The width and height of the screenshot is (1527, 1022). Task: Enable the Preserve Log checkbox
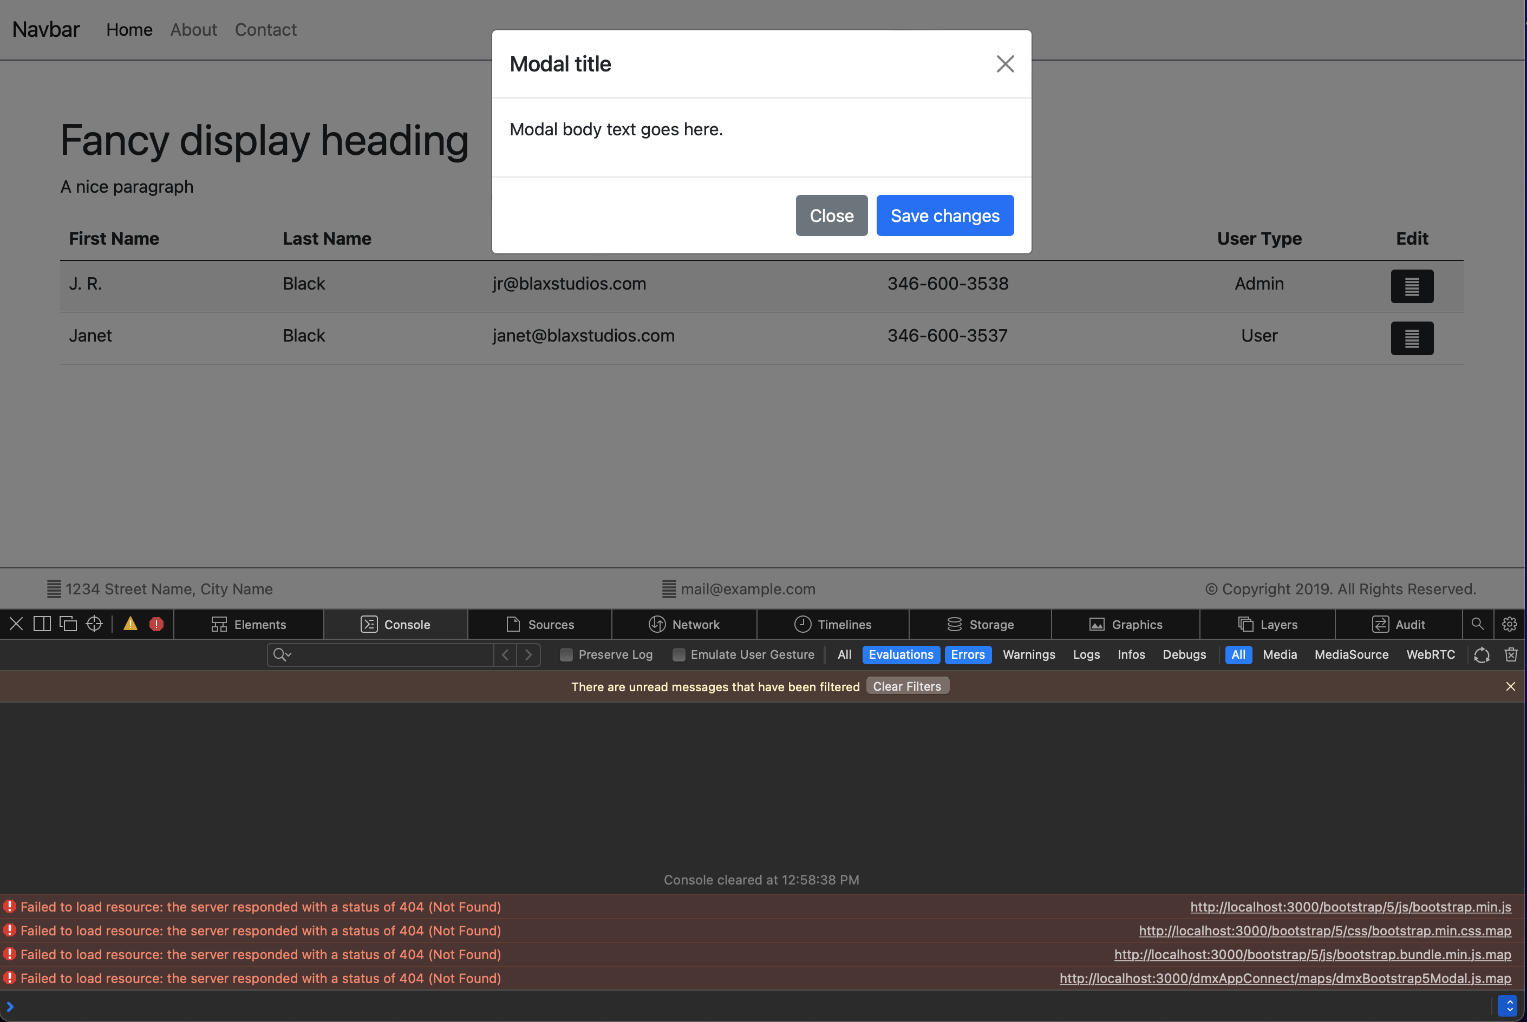point(566,654)
